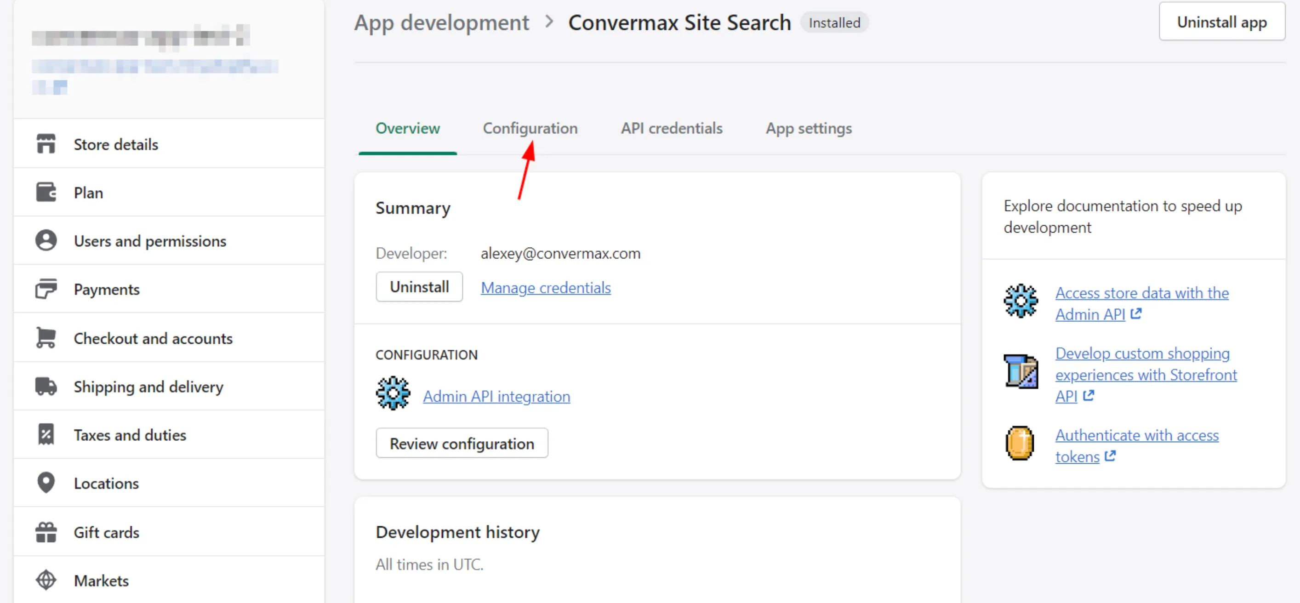Open the Manage credentials link
This screenshot has width=1300, height=603.
pos(545,287)
